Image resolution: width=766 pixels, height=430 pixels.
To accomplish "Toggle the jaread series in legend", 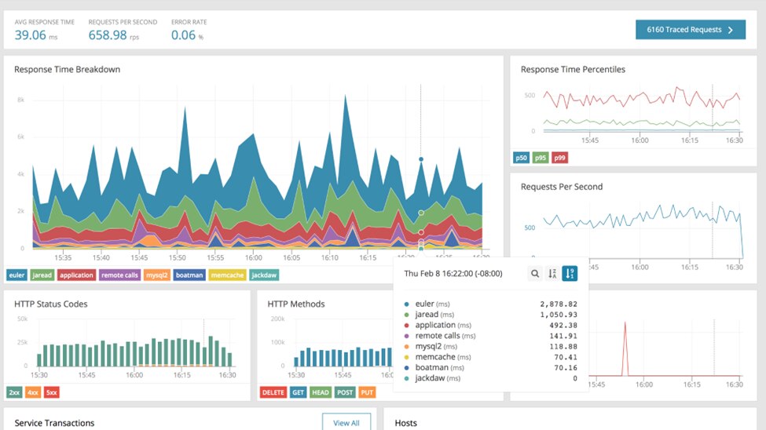I will (42, 275).
